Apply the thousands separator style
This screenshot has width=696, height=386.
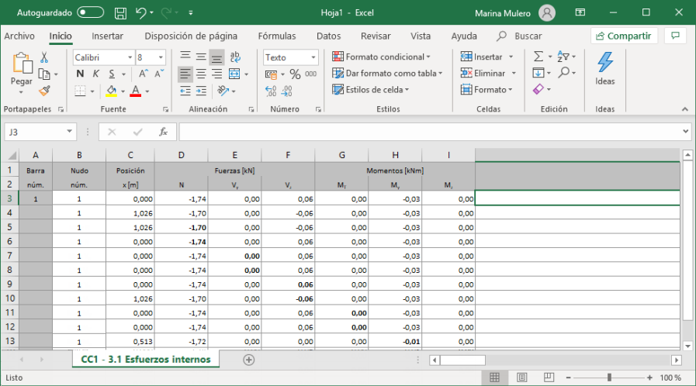(x=310, y=74)
